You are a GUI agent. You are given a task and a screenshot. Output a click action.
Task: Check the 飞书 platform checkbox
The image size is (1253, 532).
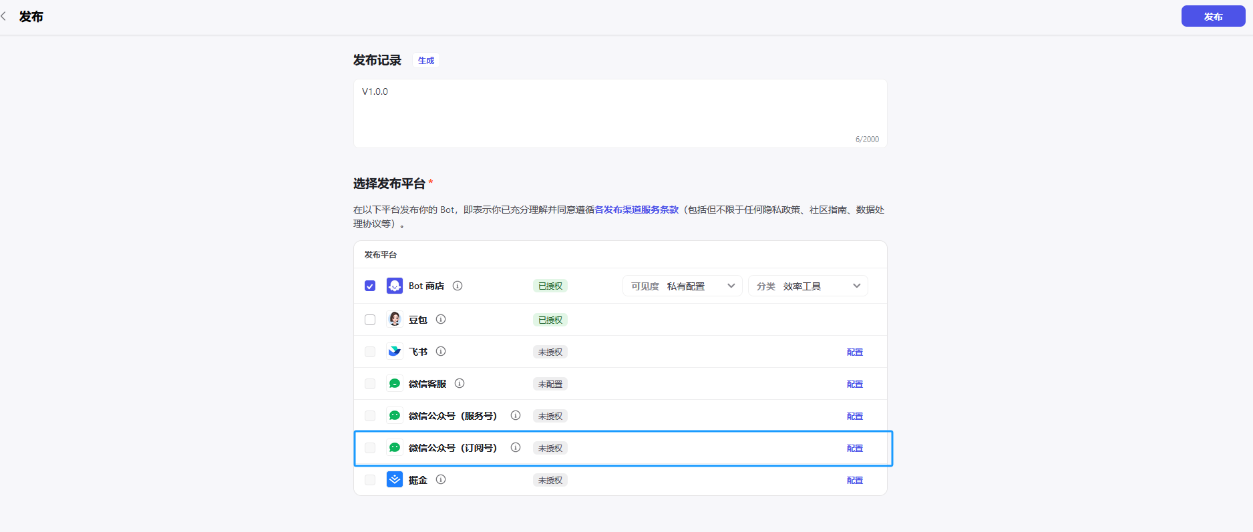click(370, 352)
